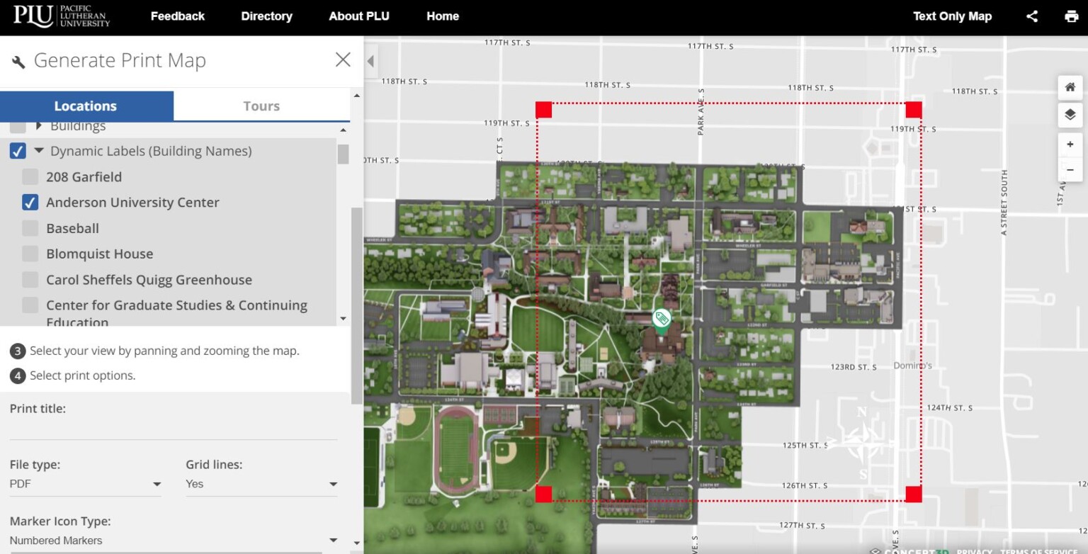The width and height of the screenshot is (1088, 554).
Task: Check the Baseball label checkbox
Action: coord(30,227)
